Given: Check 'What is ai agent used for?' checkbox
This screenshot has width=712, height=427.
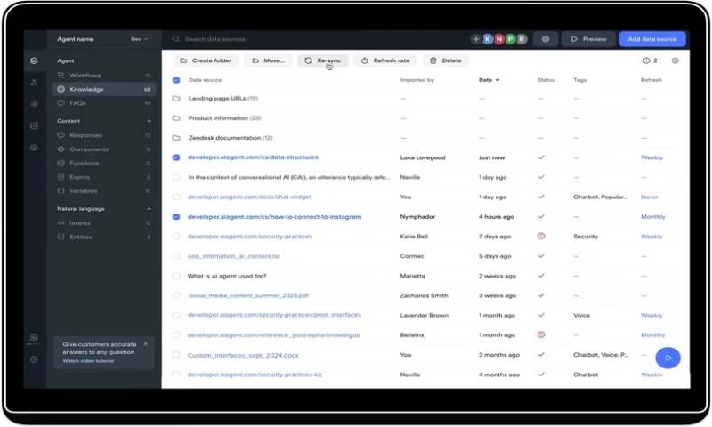Looking at the screenshot, I should 176,276.
